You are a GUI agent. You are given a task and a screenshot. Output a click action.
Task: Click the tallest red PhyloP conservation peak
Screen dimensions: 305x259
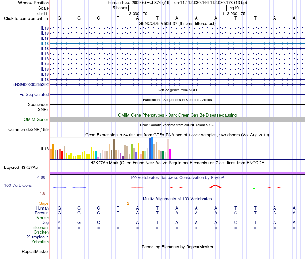point(215,186)
